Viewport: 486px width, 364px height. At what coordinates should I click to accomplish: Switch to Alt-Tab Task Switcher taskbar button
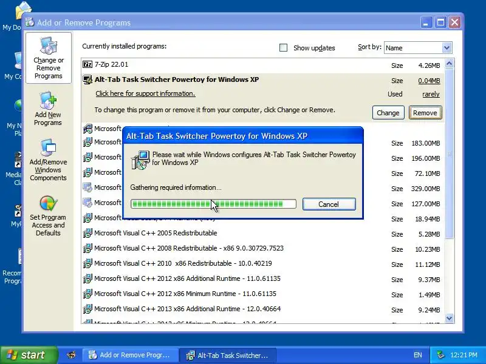(228, 355)
